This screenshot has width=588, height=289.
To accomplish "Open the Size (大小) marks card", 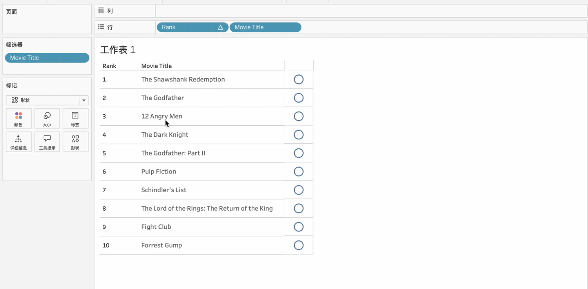I will [x=47, y=119].
